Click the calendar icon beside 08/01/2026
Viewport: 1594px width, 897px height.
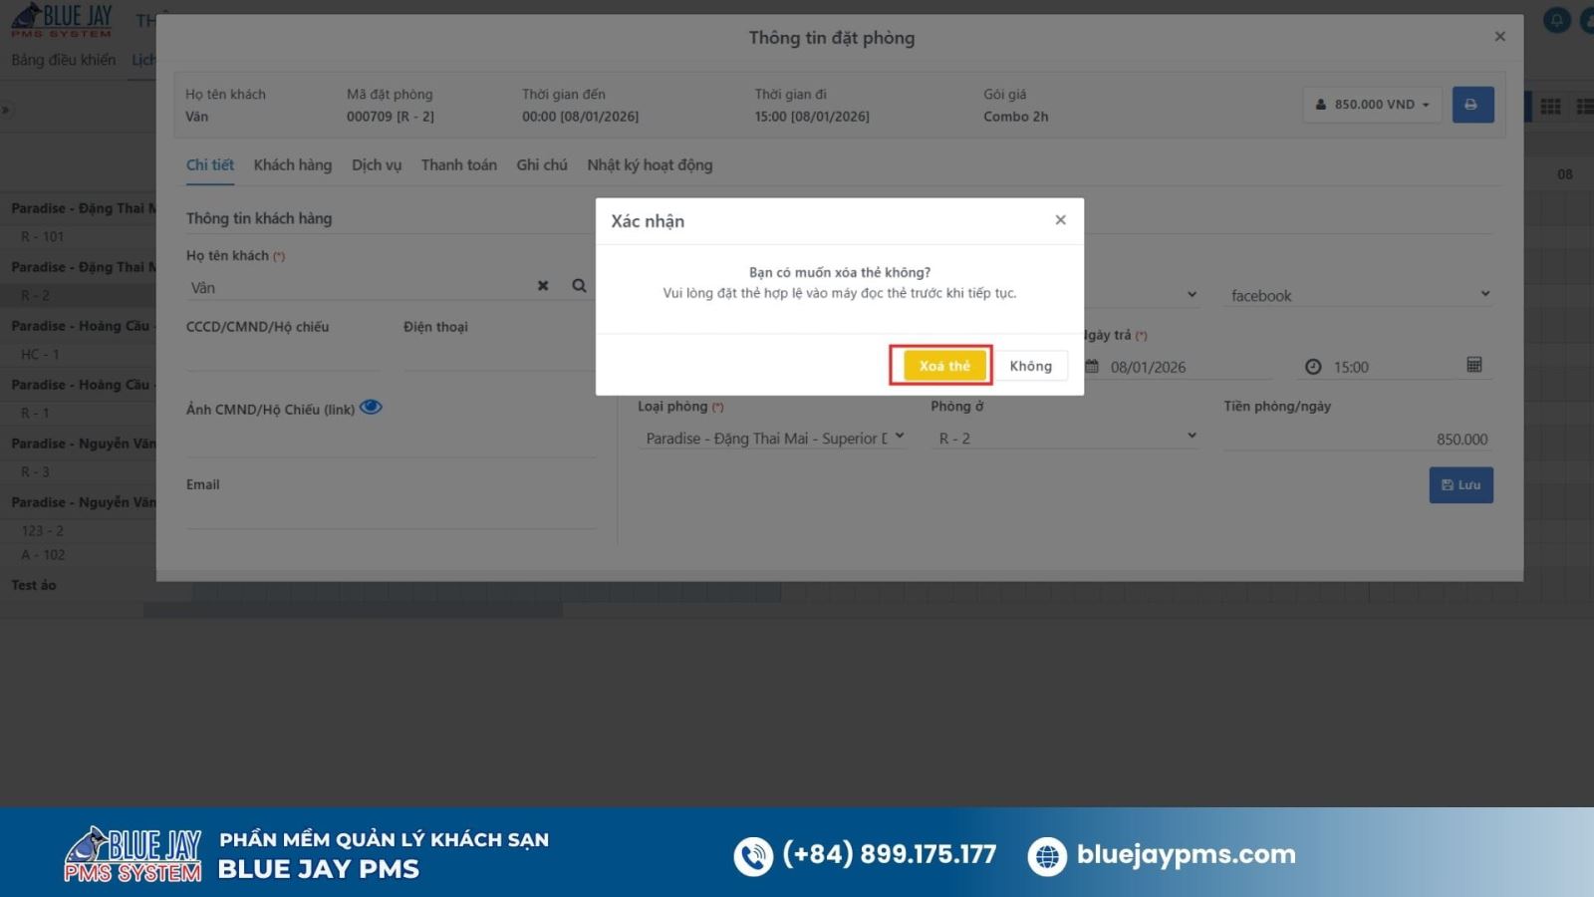tap(1093, 367)
